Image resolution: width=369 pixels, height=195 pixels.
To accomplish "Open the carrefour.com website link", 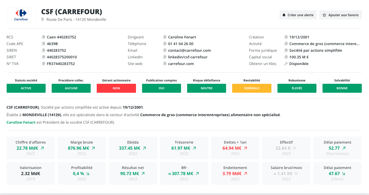I will point(181,64).
